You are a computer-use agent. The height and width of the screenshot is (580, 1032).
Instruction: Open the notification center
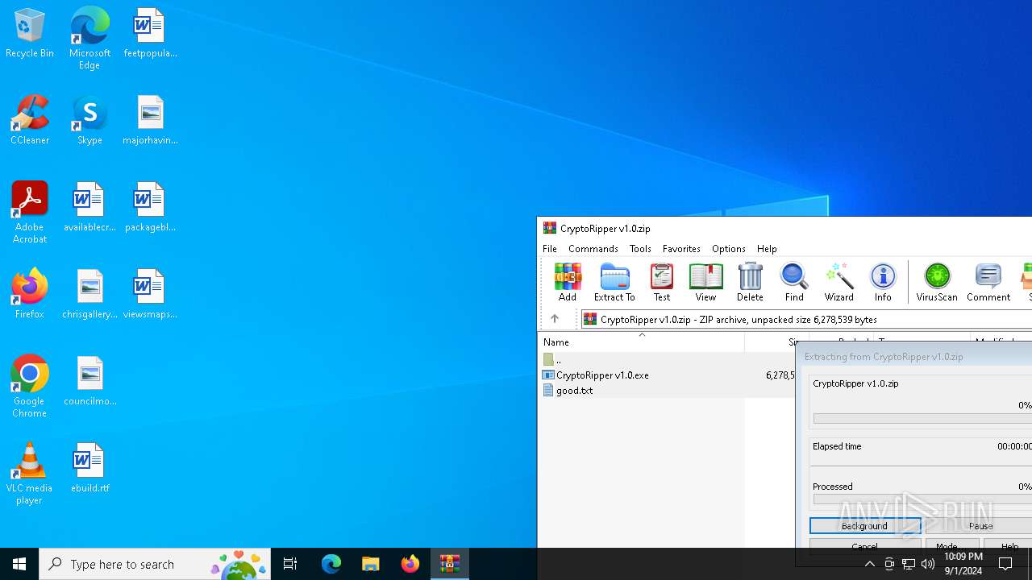(x=1005, y=564)
